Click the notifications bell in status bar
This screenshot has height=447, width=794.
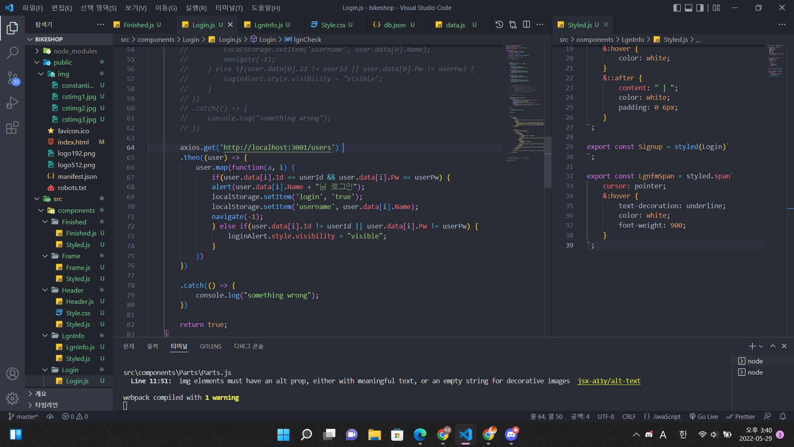pyautogui.click(x=782, y=416)
